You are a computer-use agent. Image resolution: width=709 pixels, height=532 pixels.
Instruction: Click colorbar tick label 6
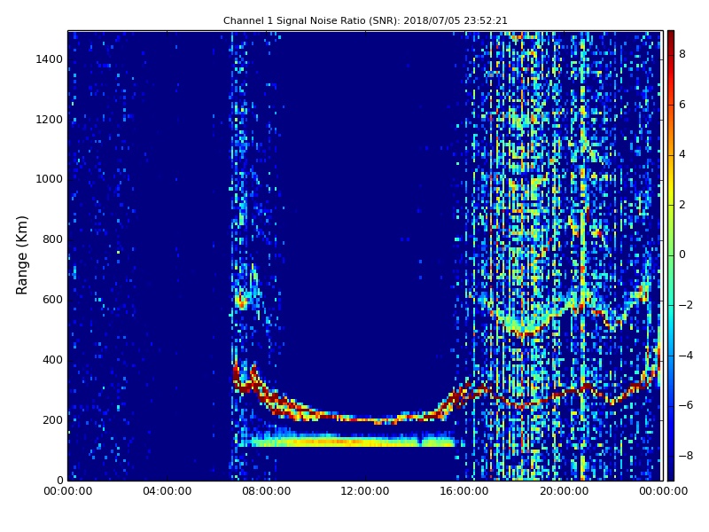coord(682,105)
